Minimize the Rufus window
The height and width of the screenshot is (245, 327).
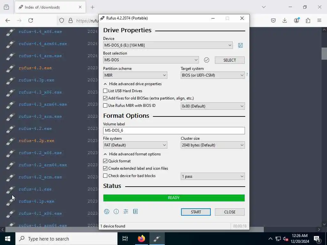[213, 18]
